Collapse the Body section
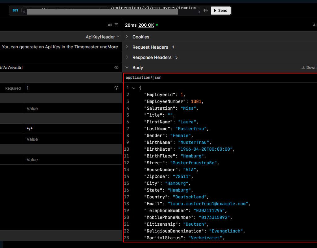Viewport: 317px width, 248px height. (x=137, y=68)
